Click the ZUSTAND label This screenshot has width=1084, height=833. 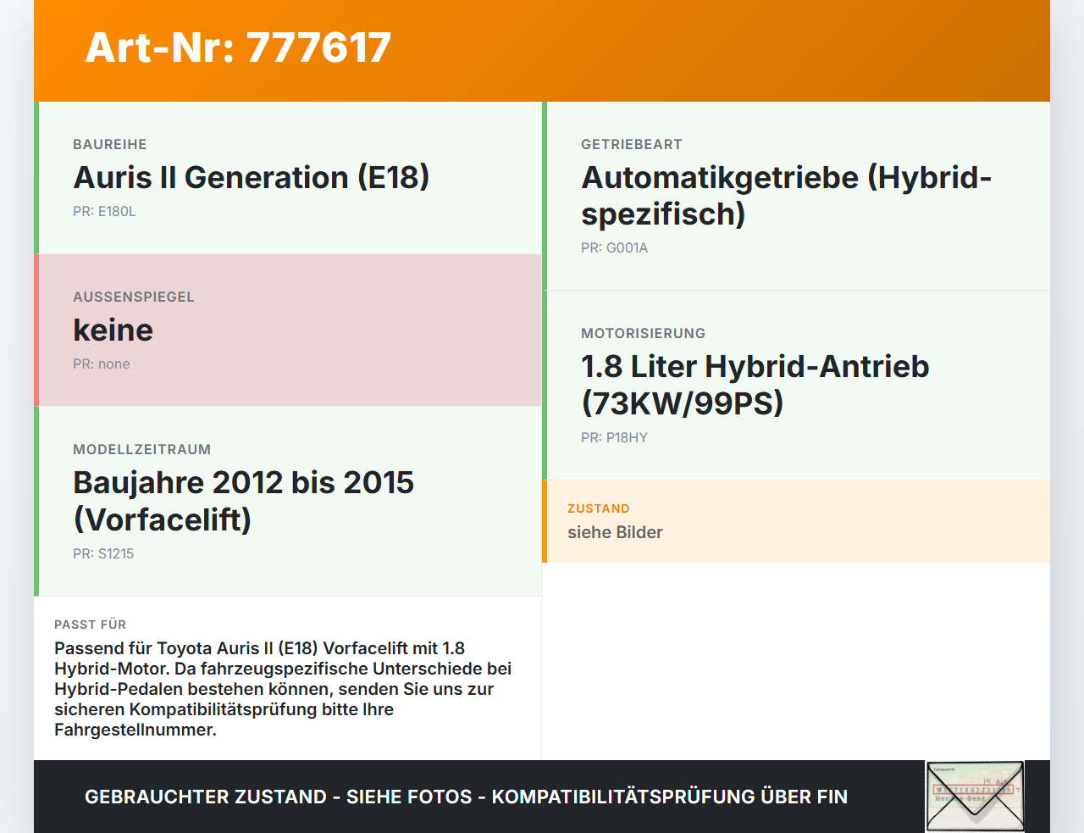(599, 509)
